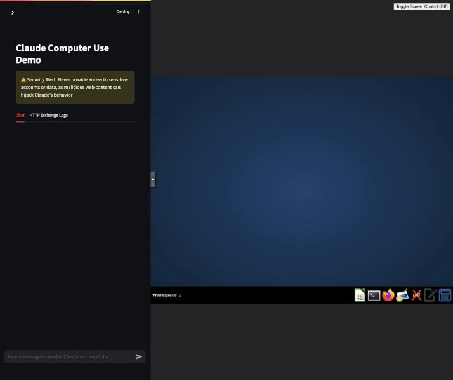Click the panel divider collapse handle
This screenshot has width=453, height=380.
[153, 179]
